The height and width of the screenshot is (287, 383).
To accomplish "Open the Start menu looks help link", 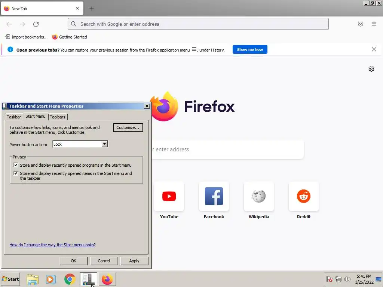I will pos(52,244).
